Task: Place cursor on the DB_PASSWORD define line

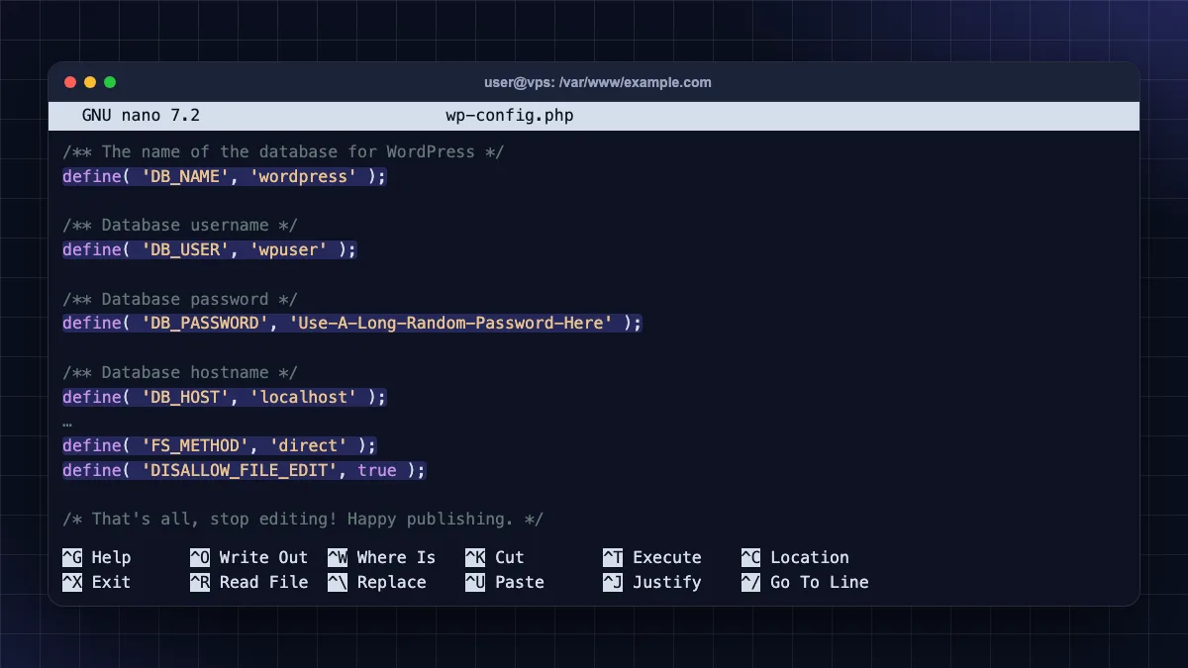Action: pyautogui.click(x=352, y=323)
